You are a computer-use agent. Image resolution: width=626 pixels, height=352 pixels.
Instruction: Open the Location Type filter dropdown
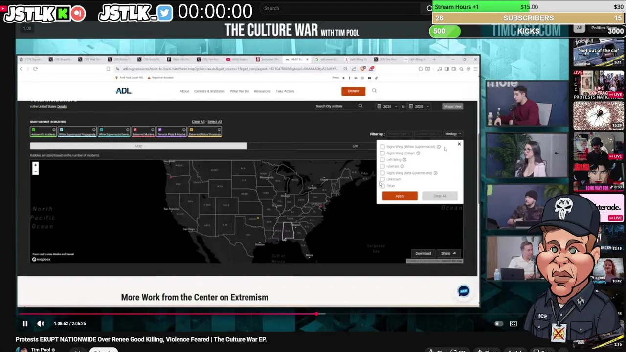[x=427, y=134]
